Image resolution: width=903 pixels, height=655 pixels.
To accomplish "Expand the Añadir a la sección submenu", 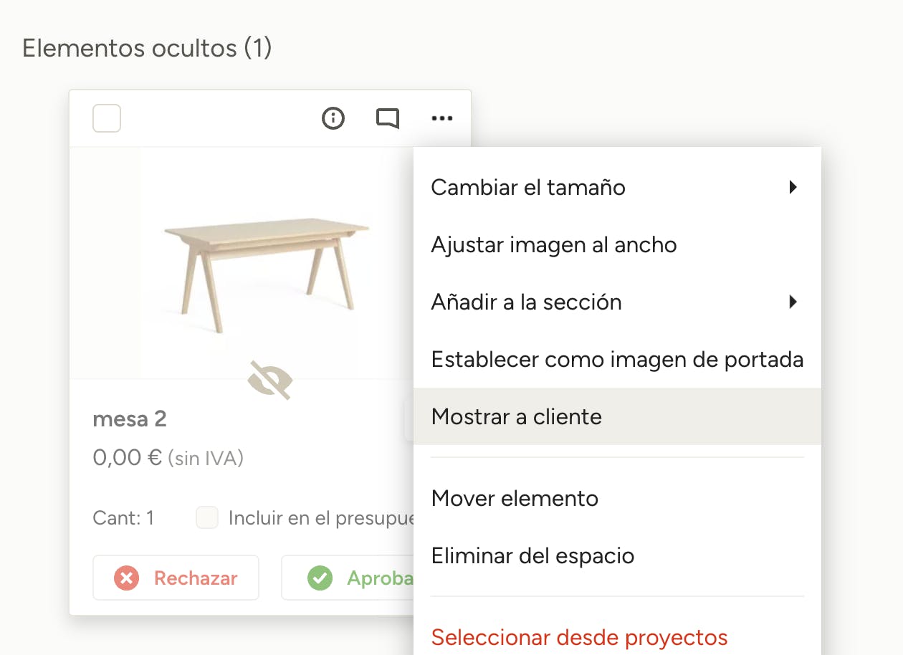I will point(616,302).
